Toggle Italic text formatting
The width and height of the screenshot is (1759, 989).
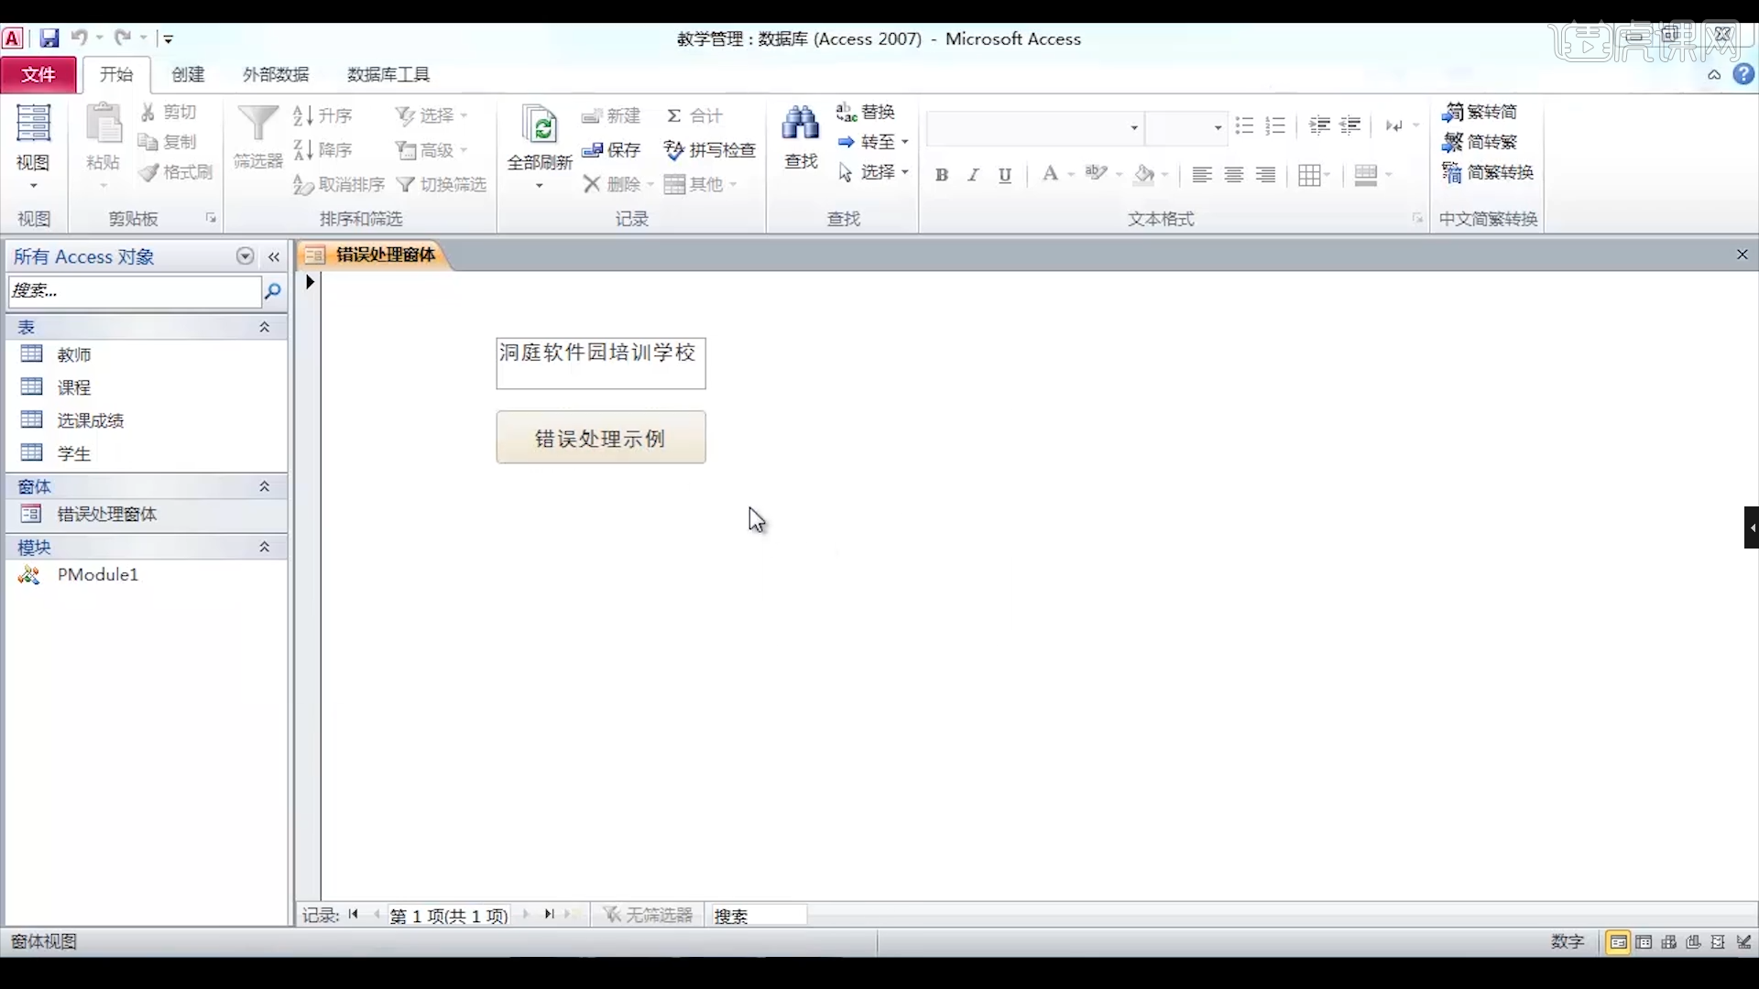973,175
